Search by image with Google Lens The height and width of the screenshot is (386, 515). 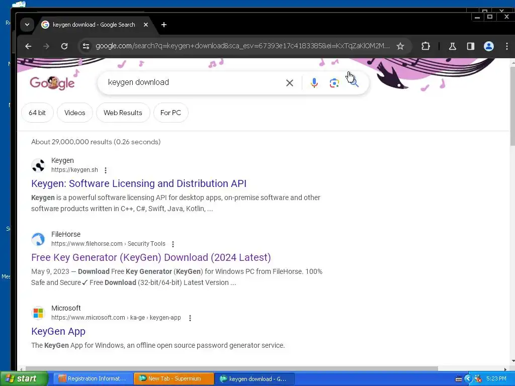[x=334, y=83]
